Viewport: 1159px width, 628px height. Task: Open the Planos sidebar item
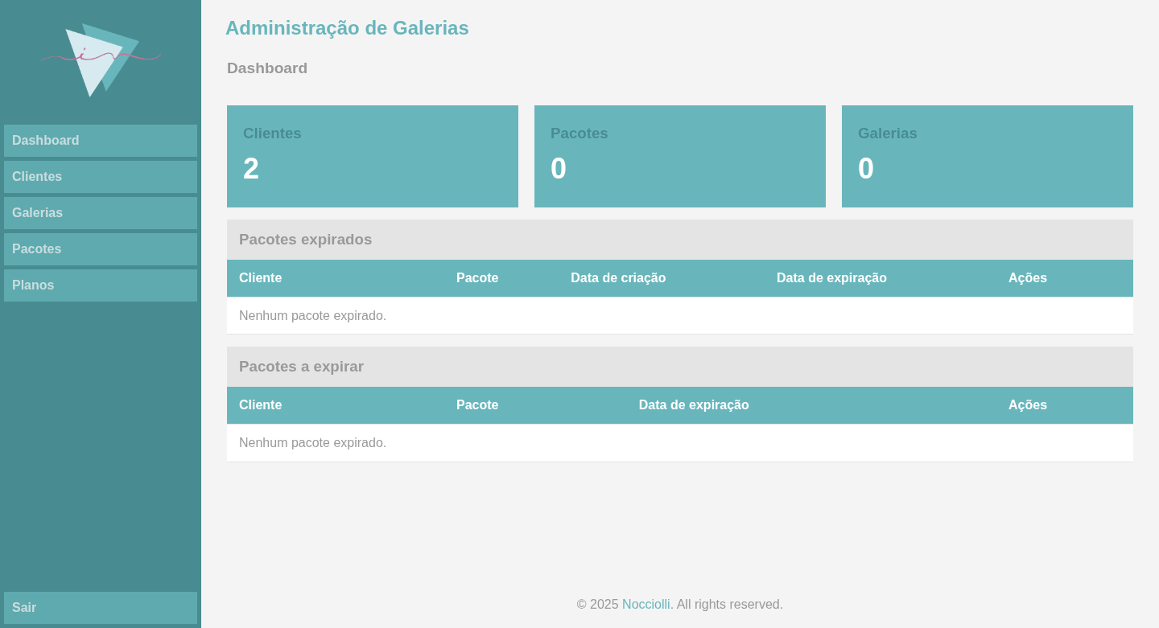click(x=101, y=285)
